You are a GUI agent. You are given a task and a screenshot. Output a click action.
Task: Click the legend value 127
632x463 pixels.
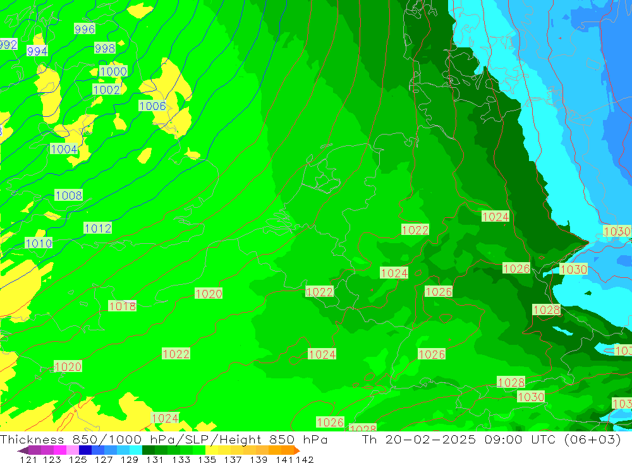pos(104,459)
